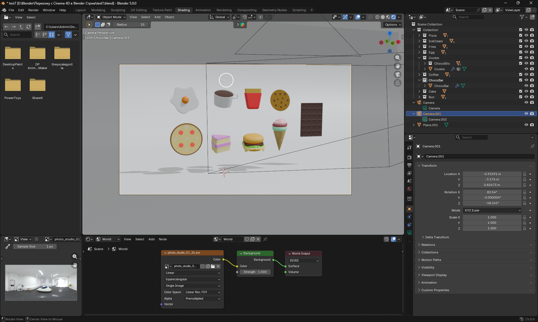Click the Options button in the viewport header

click(x=393, y=25)
